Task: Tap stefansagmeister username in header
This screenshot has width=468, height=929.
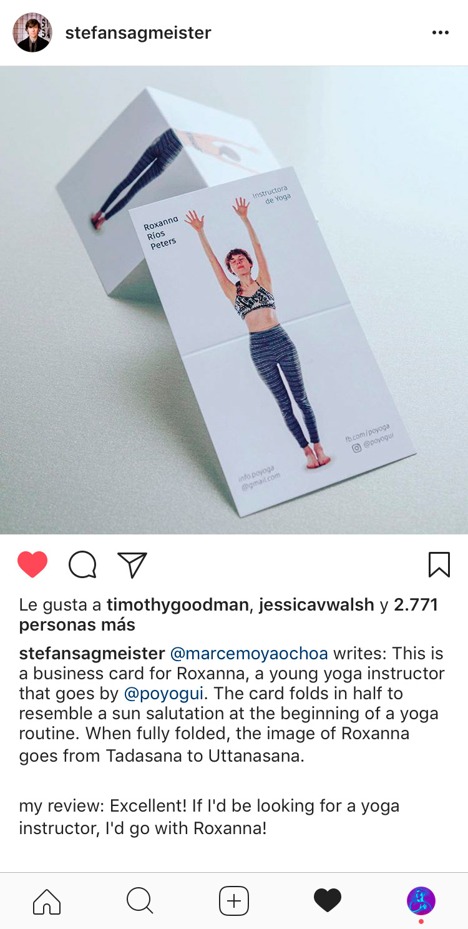Action: tap(139, 32)
